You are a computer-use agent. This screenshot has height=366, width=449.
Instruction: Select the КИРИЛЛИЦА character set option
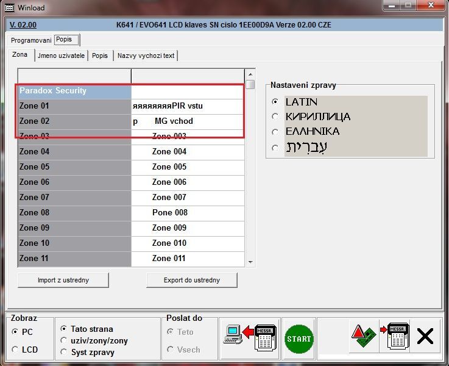point(275,117)
